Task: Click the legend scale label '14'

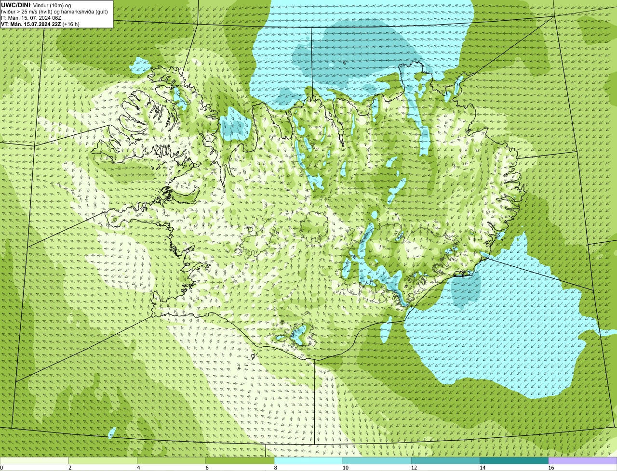Action: click(482, 468)
